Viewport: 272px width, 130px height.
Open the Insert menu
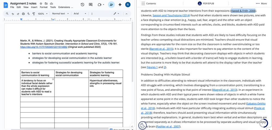coord(34,7)
